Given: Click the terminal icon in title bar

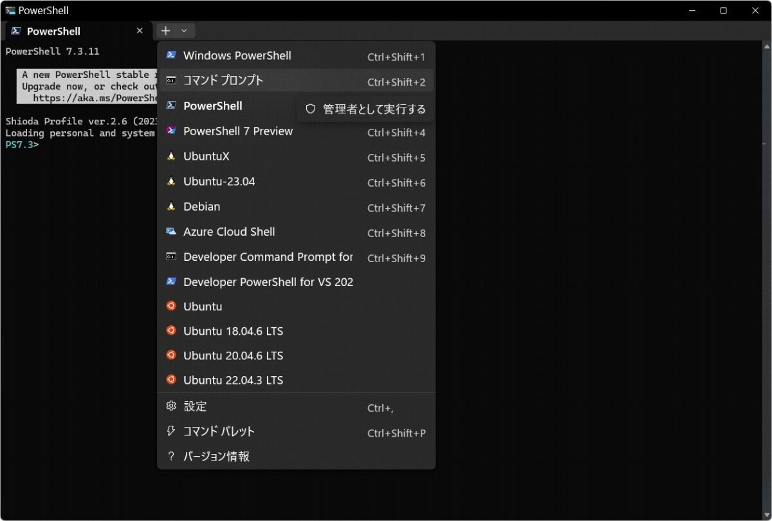Looking at the screenshot, I should pyautogui.click(x=10, y=10).
